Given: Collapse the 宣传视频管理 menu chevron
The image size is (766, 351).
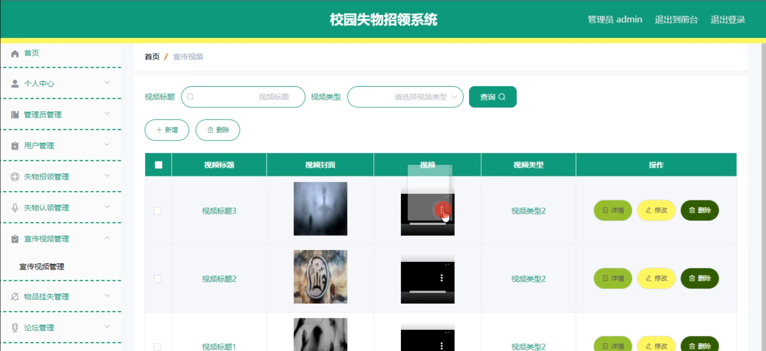Looking at the screenshot, I should pyautogui.click(x=107, y=238).
